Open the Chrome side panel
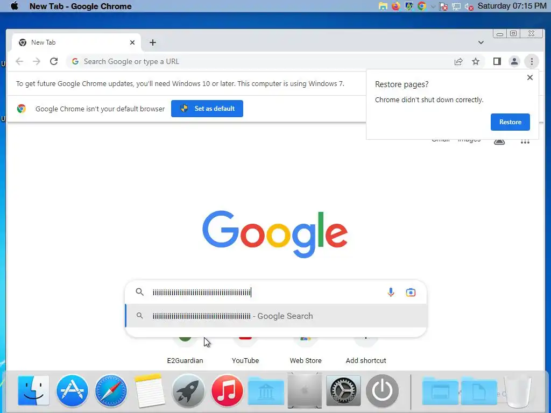Image resolution: width=551 pixels, height=413 pixels. (497, 61)
